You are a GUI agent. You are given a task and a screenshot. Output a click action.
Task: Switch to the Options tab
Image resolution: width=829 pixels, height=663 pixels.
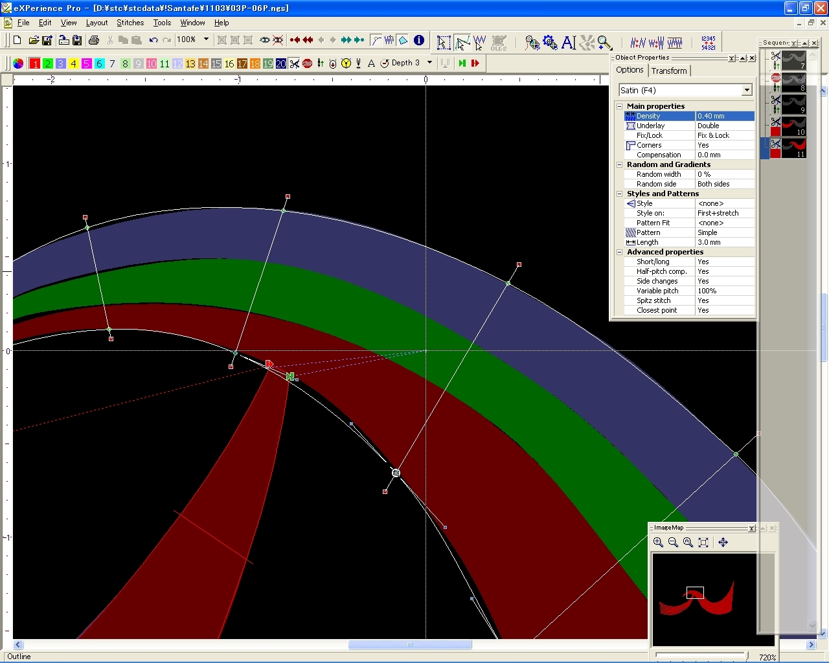[x=630, y=70]
